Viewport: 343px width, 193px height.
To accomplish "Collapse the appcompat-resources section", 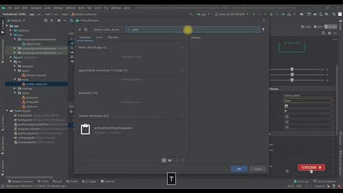I will coord(182,70).
